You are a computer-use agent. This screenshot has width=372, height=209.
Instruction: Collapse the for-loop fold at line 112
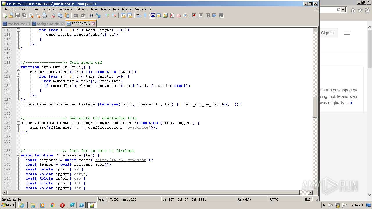[18, 30]
